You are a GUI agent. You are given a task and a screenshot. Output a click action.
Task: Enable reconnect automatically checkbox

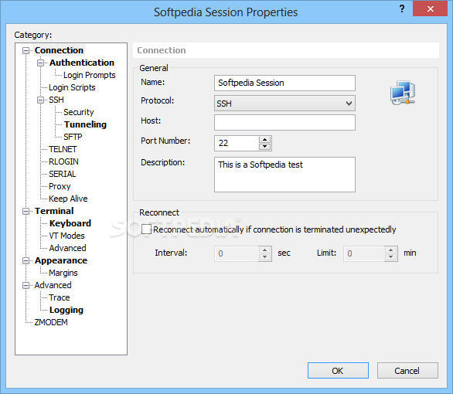point(146,229)
